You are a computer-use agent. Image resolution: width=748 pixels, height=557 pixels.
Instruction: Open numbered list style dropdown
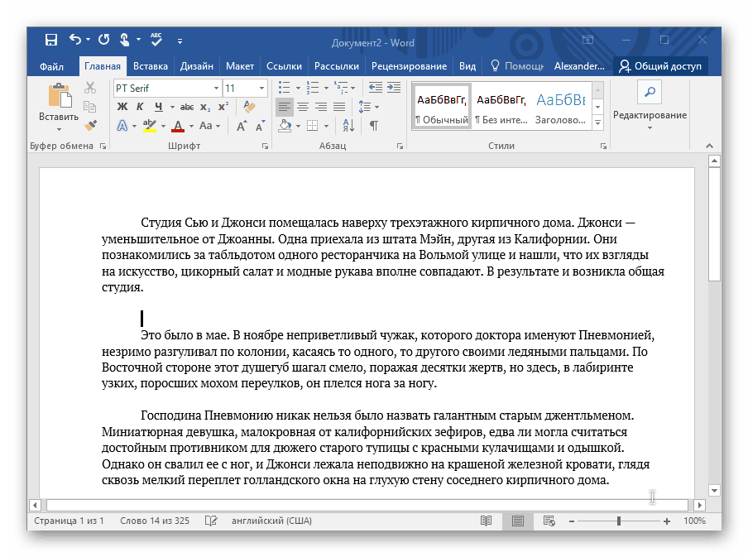(x=326, y=89)
